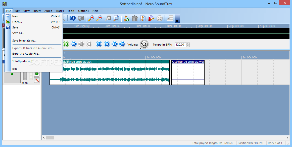The width and height of the screenshot is (292, 147).
Task: Open the Tools menu
Action: pyautogui.click(x=71, y=11)
